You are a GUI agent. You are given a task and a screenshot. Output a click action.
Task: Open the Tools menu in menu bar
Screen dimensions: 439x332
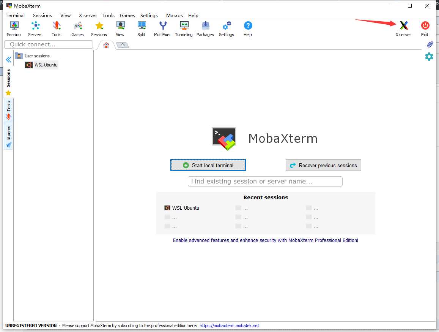click(x=109, y=16)
